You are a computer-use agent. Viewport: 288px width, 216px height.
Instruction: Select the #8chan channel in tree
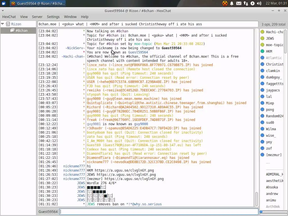point(21,30)
